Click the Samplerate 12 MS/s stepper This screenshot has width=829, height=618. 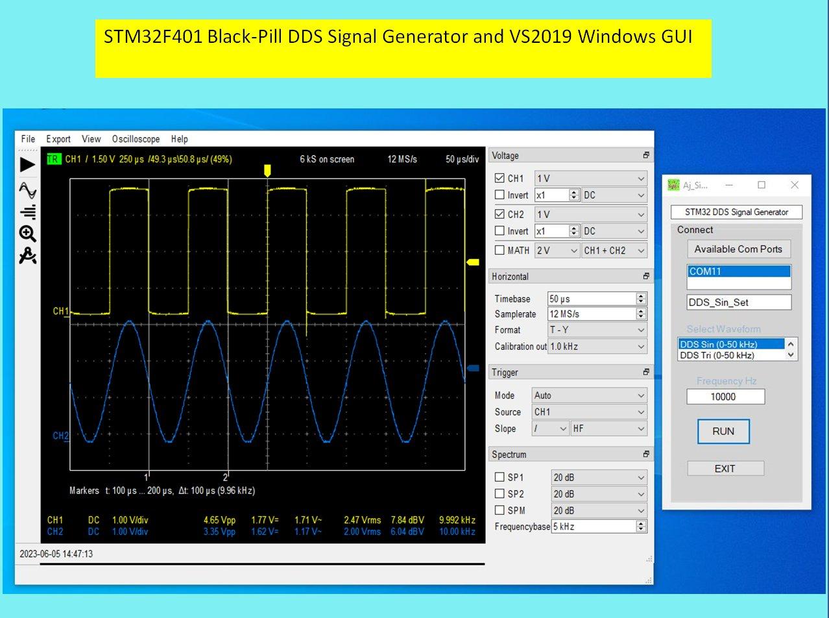(641, 314)
